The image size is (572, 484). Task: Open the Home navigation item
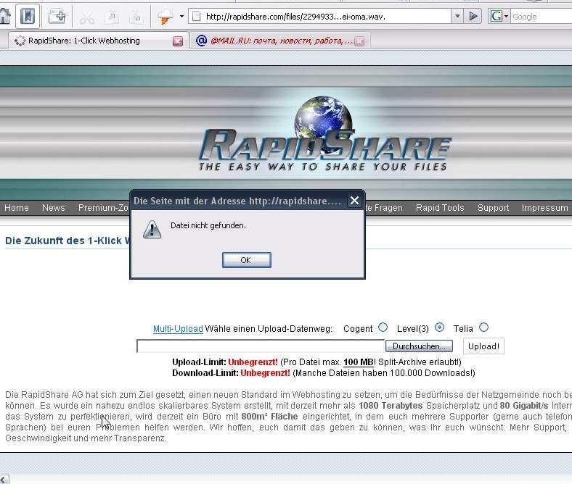pyautogui.click(x=17, y=208)
